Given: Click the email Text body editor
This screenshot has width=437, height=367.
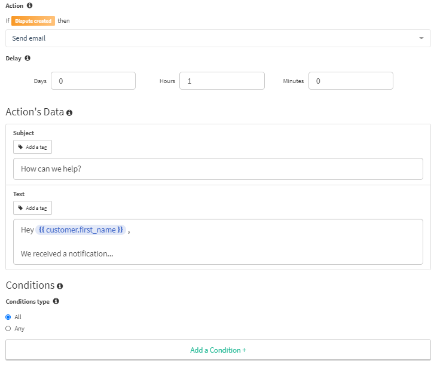Looking at the screenshot, I should click(x=218, y=241).
